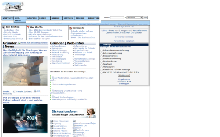Click green bullet beside Telefonische Erreichbarkeit
220x137 pixels.
coord(51,91)
